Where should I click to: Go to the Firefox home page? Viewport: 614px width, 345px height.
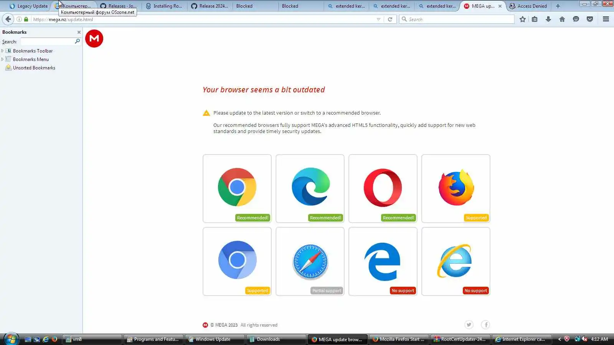pos(562,19)
